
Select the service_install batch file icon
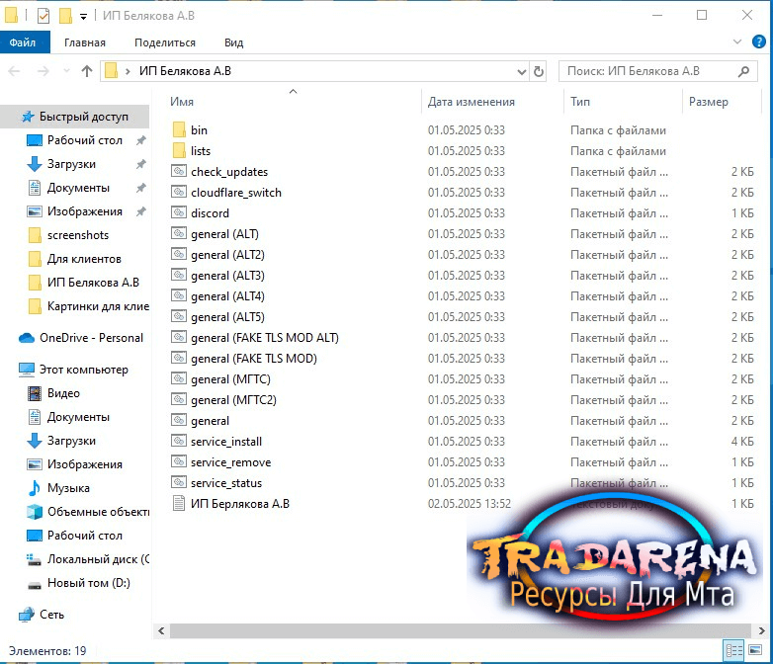pos(179,441)
